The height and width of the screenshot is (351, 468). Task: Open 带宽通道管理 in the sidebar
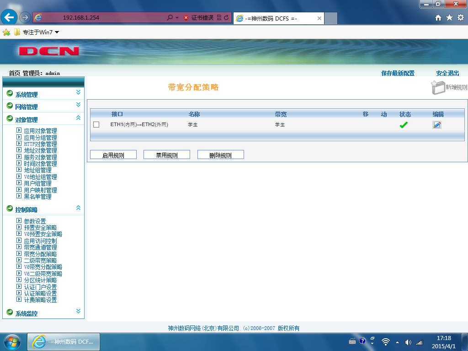40,247
